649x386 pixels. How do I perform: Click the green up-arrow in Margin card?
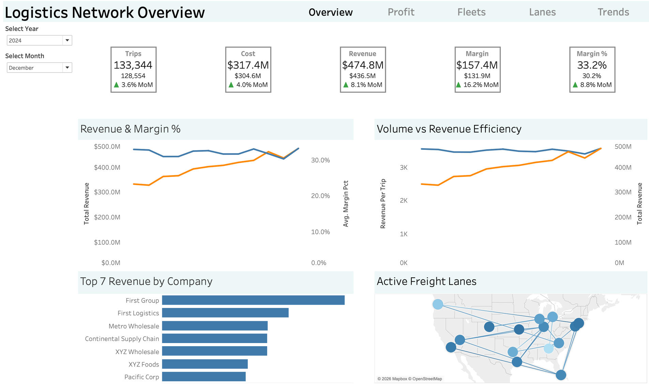[458, 85]
